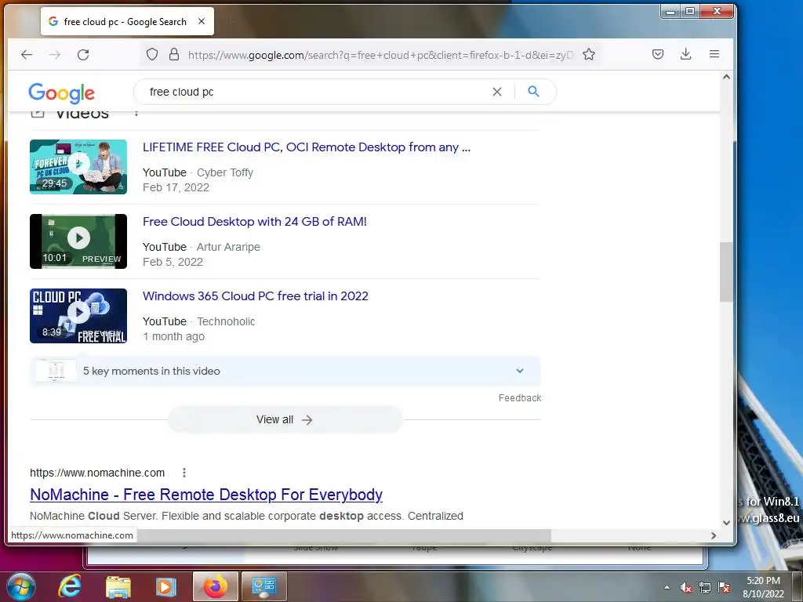Open the Firefox application menu
803x602 pixels.
[x=714, y=54]
